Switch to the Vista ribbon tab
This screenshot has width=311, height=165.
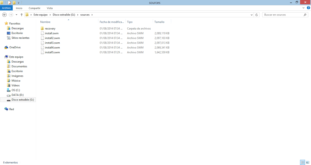pyautogui.click(x=49, y=8)
